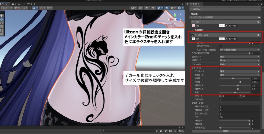Screen dimensions: 264x134
Task: Open the Cull Mode dropdown
Action: click(x=240, y=50)
